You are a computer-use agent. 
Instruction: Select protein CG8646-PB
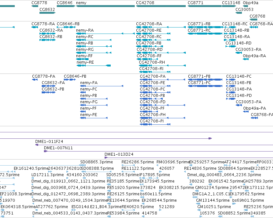click(70, 79)
